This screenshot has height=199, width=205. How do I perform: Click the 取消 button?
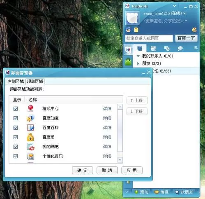(107, 171)
